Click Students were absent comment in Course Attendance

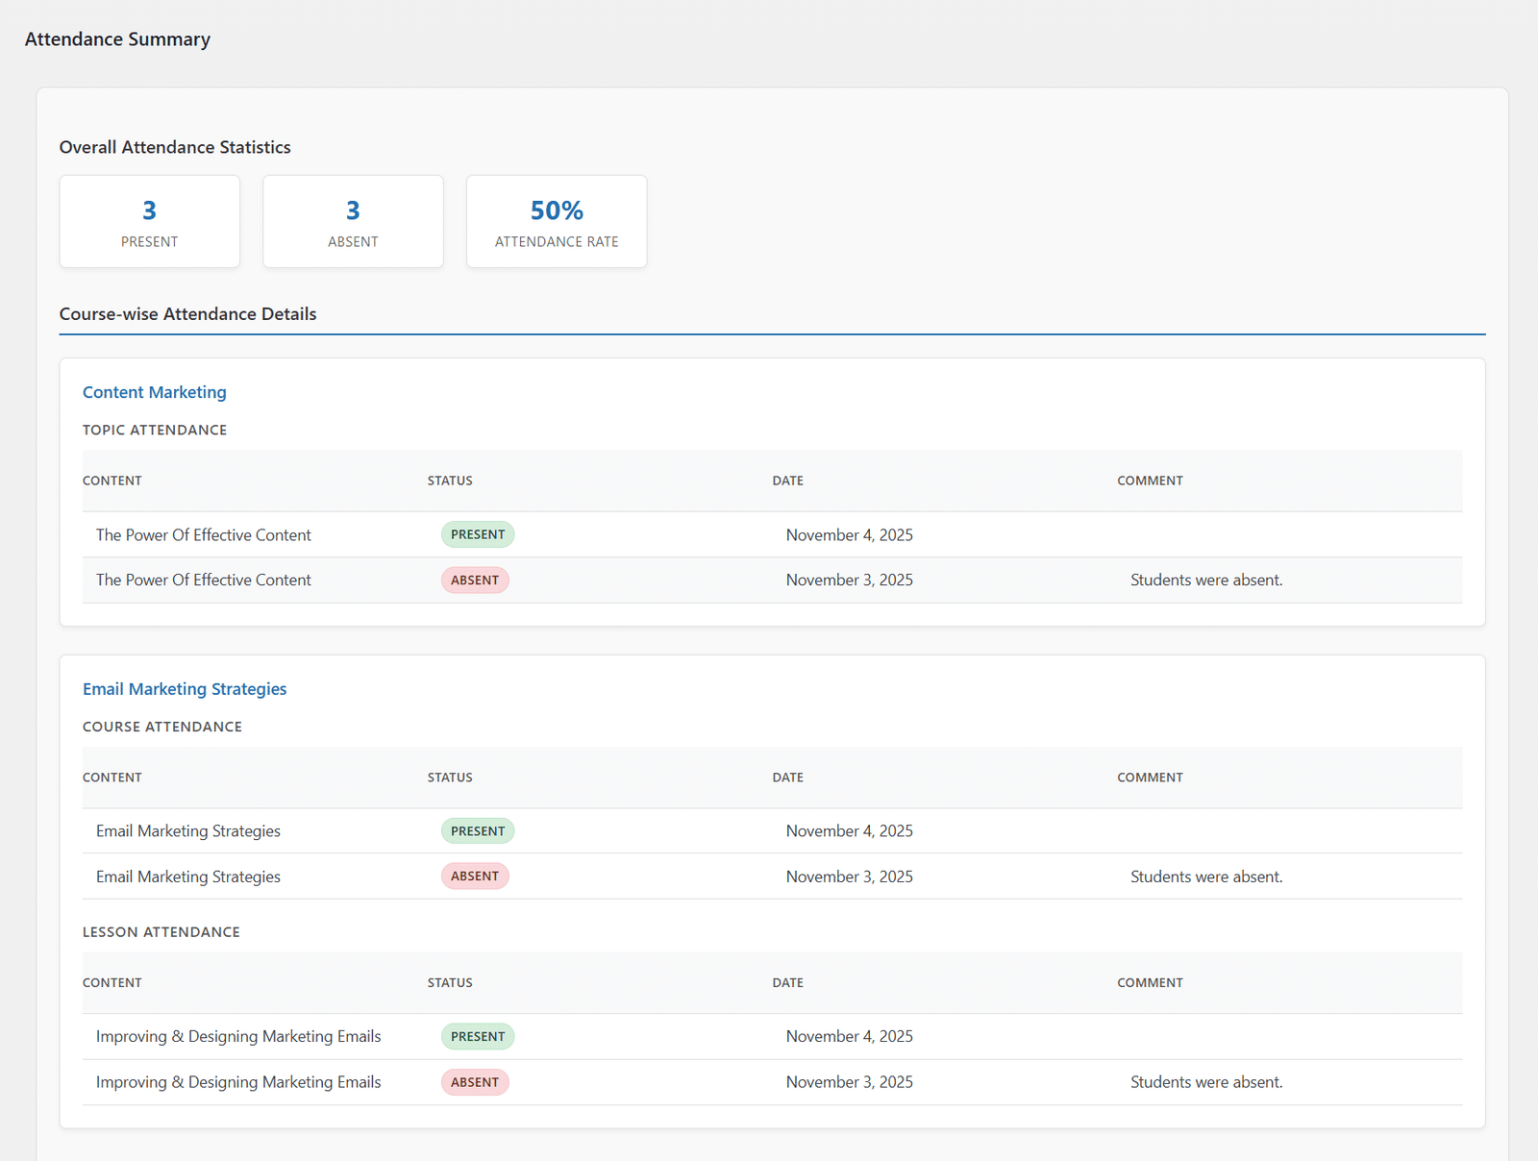pyautogui.click(x=1206, y=877)
